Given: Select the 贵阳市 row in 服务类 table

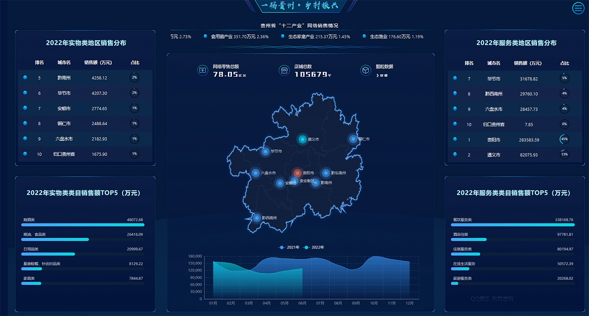Looking at the screenshot, I should pyautogui.click(x=514, y=140).
